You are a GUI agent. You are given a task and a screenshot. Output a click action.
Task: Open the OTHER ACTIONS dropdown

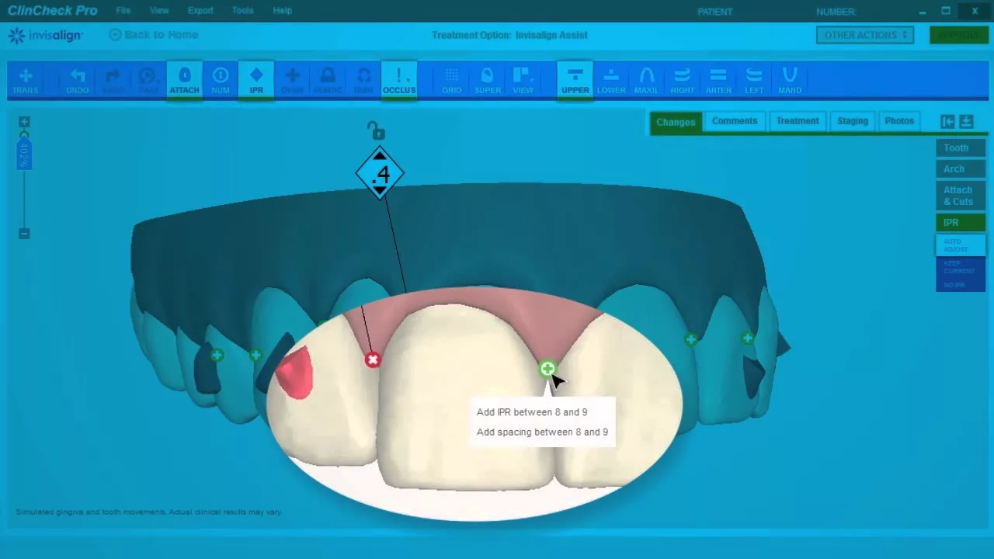point(865,35)
